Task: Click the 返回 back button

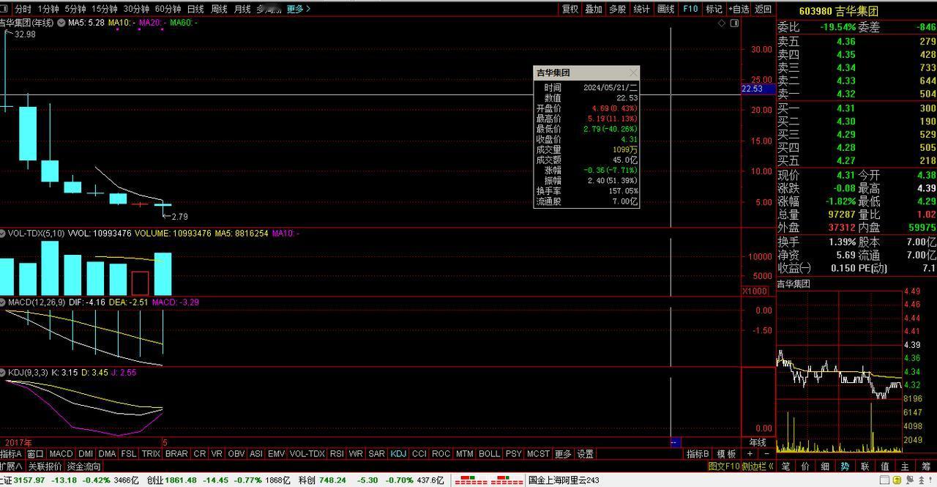Action: pos(764,9)
